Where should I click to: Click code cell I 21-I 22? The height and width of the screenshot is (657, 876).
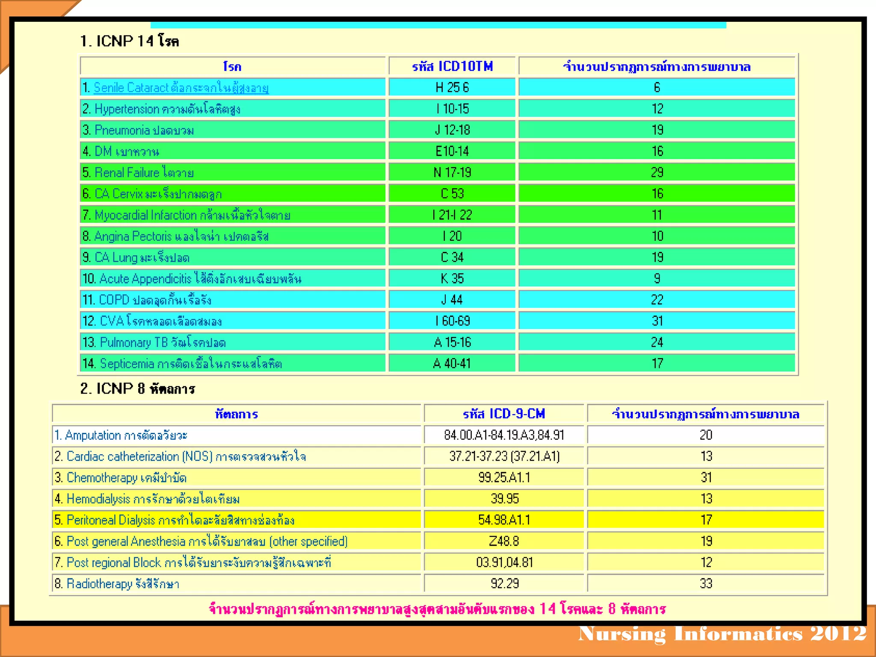click(452, 215)
